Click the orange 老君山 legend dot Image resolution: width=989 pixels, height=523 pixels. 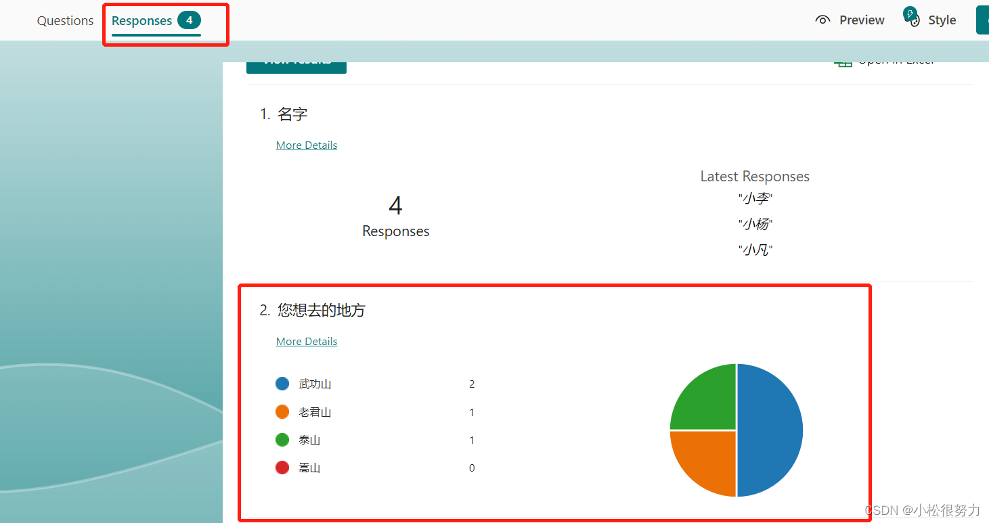tap(282, 412)
